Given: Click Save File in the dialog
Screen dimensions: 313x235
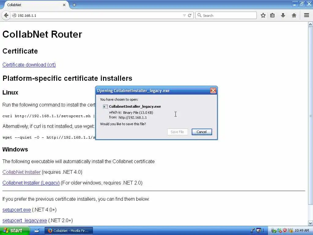Looking at the screenshot, I should click(x=177, y=132).
